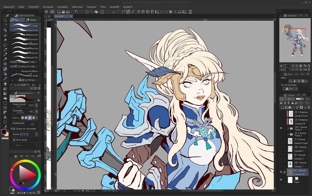This screenshot has width=312, height=196.
Task: Select the Move layer tool
Action: tap(5, 35)
